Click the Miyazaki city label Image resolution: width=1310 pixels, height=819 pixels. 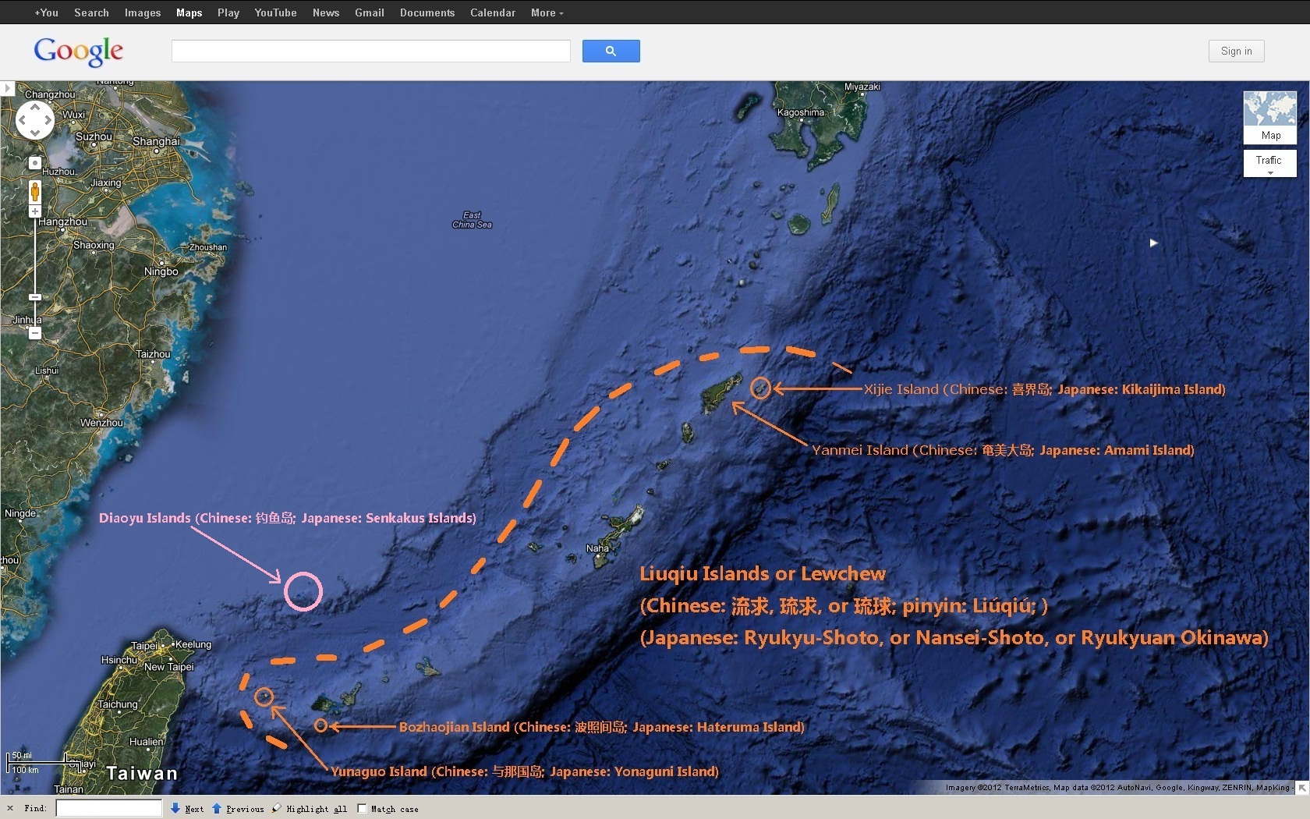click(862, 87)
